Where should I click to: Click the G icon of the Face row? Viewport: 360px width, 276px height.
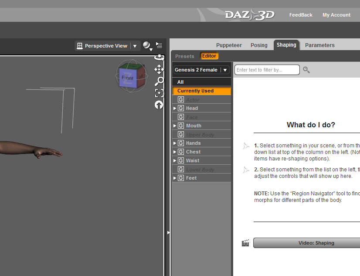pos(181,117)
